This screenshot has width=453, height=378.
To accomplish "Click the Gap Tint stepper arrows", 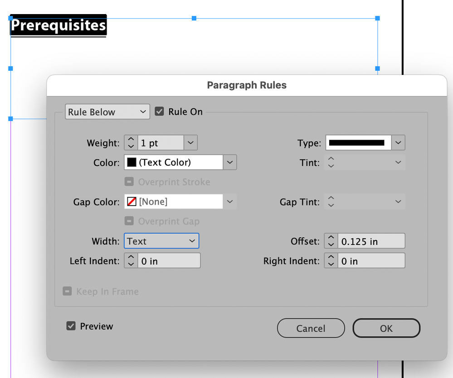I will click(x=331, y=201).
